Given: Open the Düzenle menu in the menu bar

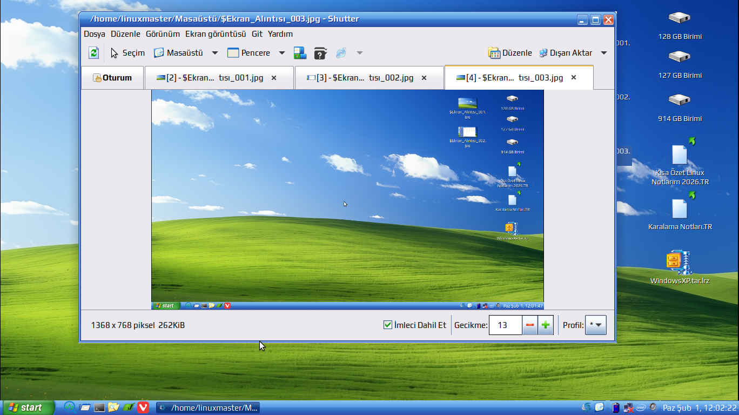Looking at the screenshot, I should click(x=125, y=34).
